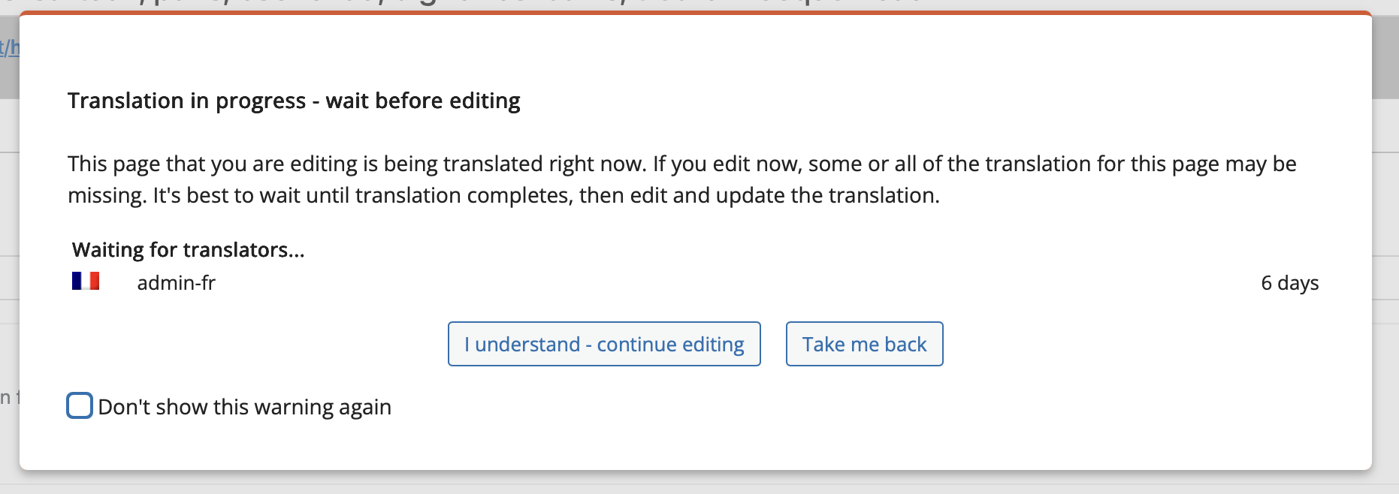
Task: Click the '6 days' waiting time
Action: [x=1289, y=283]
